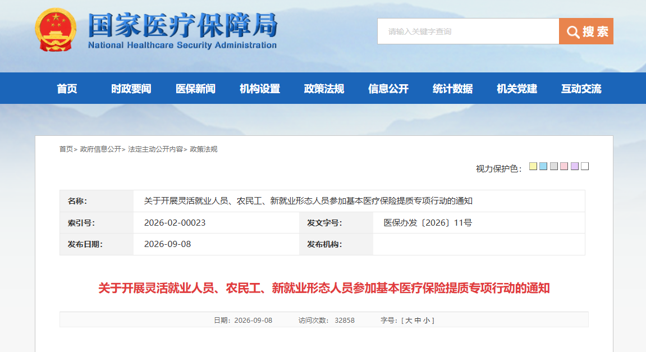Click the index number 2026-02-00023
The image size is (646, 352).
tap(175, 222)
